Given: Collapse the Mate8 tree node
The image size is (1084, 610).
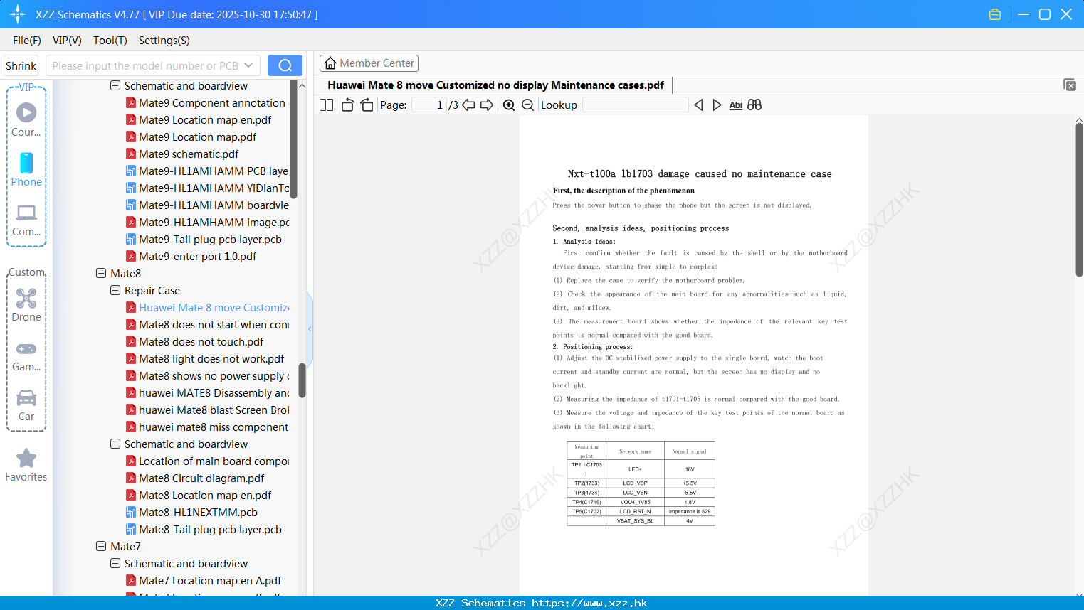Looking at the screenshot, I should point(101,274).
